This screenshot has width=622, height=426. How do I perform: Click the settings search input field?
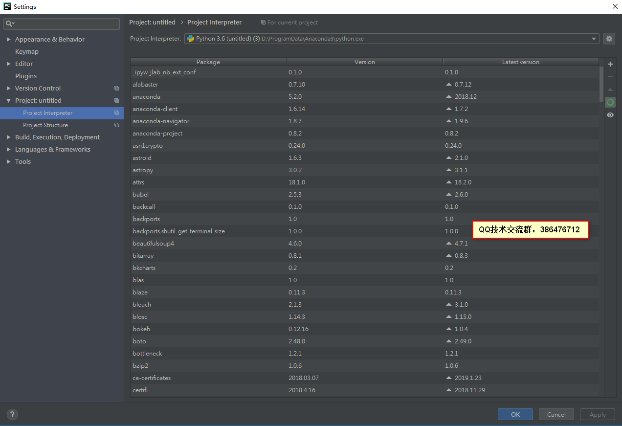(62, 23)
